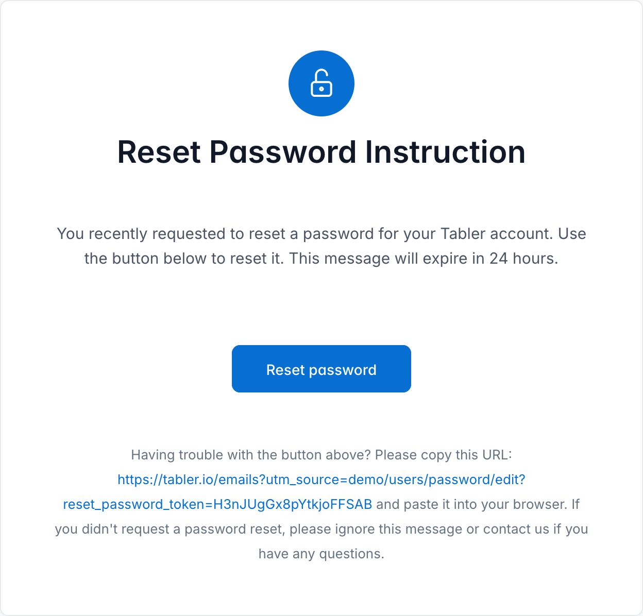Image resolution: width=643 pixels, height=616 pixels.
Task: Click the word "Use" in the message
Action: [x=572, y=234]
